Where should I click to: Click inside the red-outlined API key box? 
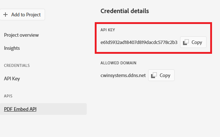(153, 38)
